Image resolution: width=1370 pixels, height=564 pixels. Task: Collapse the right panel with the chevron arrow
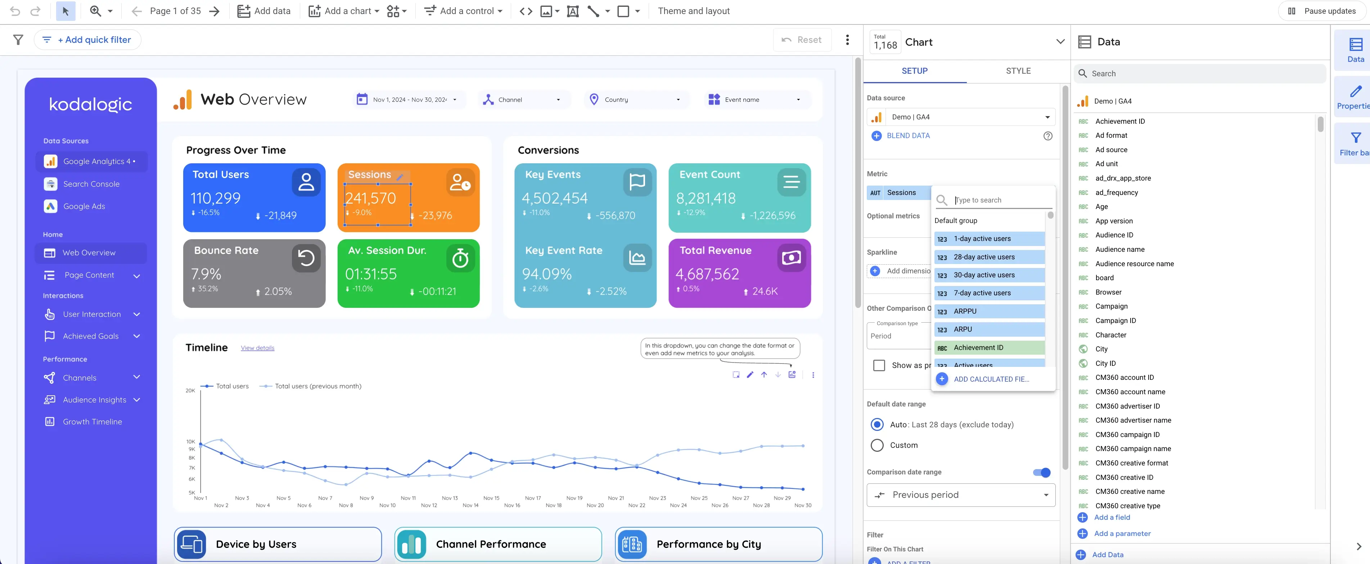click(x=1358, y=546)
